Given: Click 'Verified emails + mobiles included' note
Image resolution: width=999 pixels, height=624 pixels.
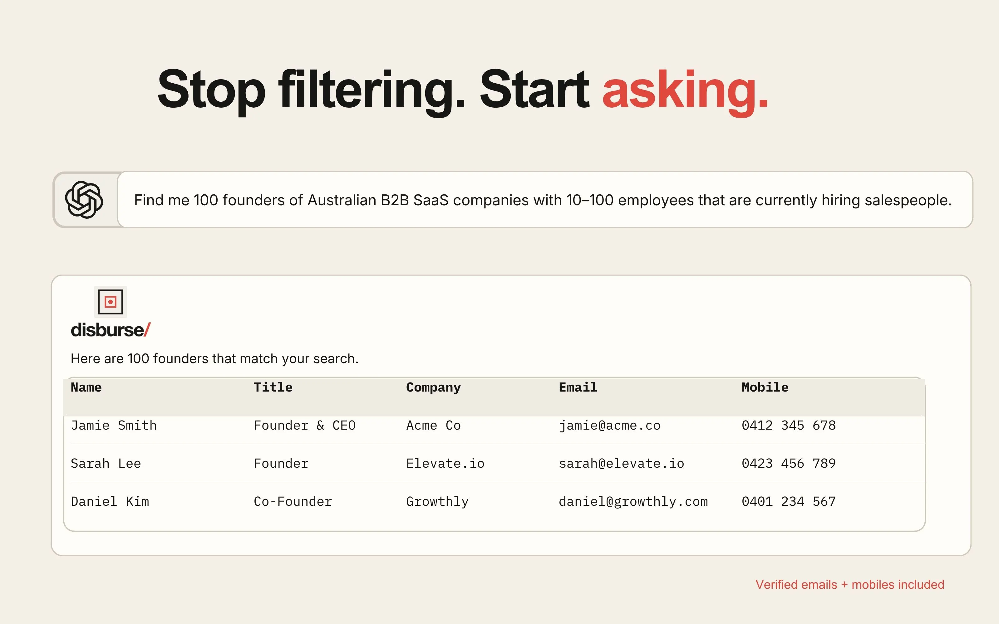Looking at the screenshot, I should (x=850, y=584).
